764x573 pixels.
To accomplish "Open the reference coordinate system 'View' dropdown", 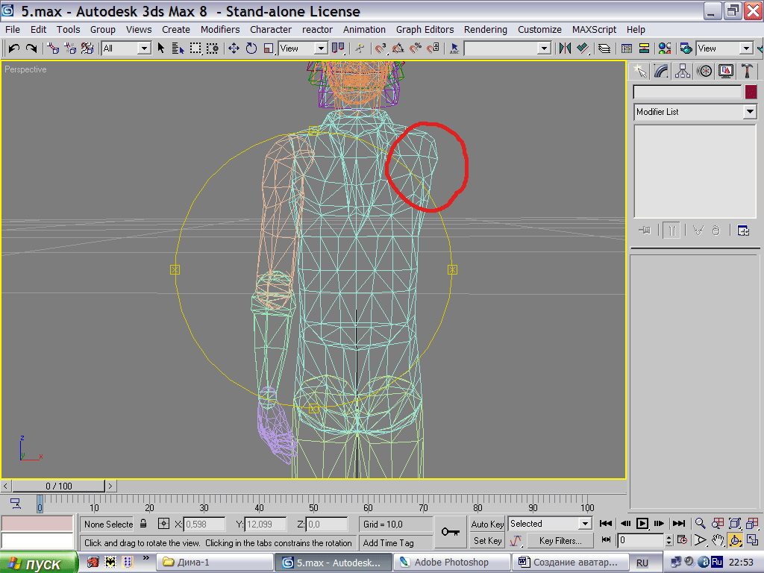I will (x=303, y=48).
